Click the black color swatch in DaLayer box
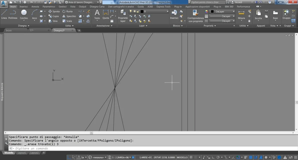Image resolution: width=298 pixels, height=160 pixels. tap(212, 11)
